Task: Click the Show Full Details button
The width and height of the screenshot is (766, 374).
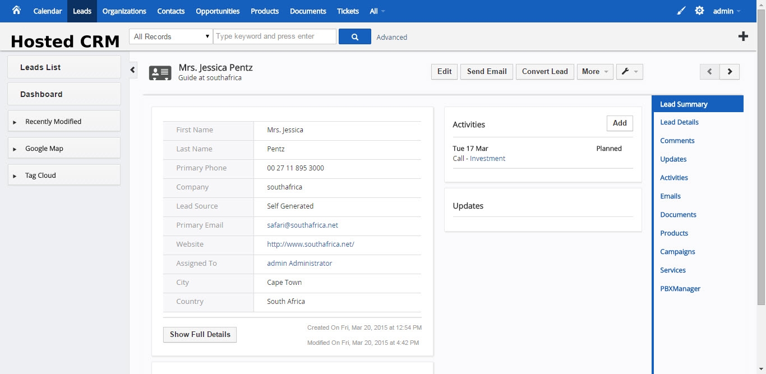Action: (200, 335)
